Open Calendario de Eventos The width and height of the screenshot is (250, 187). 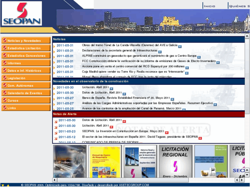pos(26,93)
